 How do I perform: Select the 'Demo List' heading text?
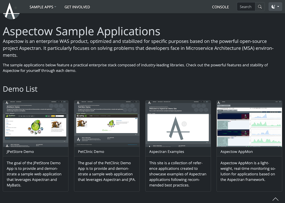[x=20, y=89]
